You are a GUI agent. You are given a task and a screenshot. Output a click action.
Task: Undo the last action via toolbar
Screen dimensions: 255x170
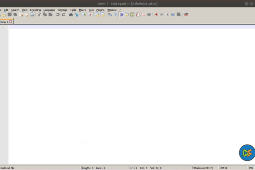tap(58, 15)
